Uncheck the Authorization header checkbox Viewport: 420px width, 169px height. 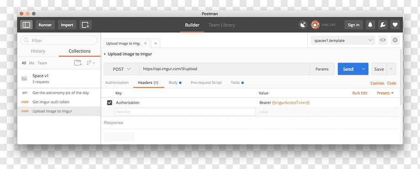(x=110, y=103)
